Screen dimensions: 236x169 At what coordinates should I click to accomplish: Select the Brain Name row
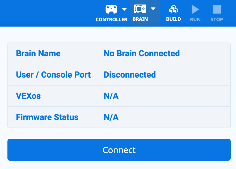point(119,53)
